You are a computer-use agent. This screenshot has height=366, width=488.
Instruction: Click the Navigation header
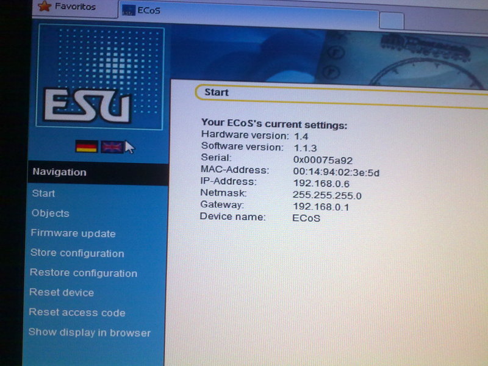pos(98,173)
